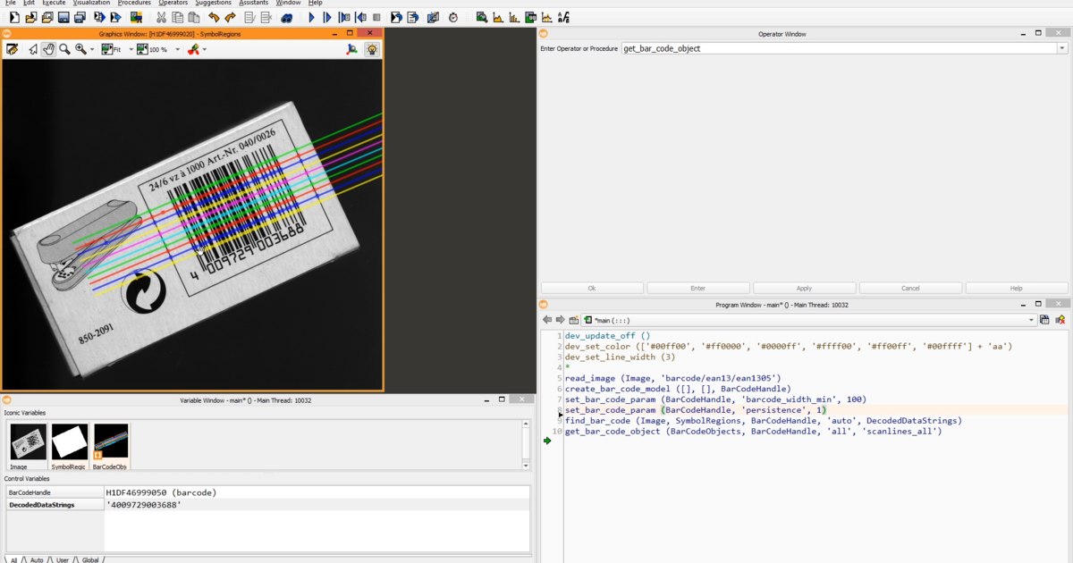Image resolution: width=1073 pixels, height=563 pixels.
Task: Select the arrow pointer tool
Action: point(33,49)
